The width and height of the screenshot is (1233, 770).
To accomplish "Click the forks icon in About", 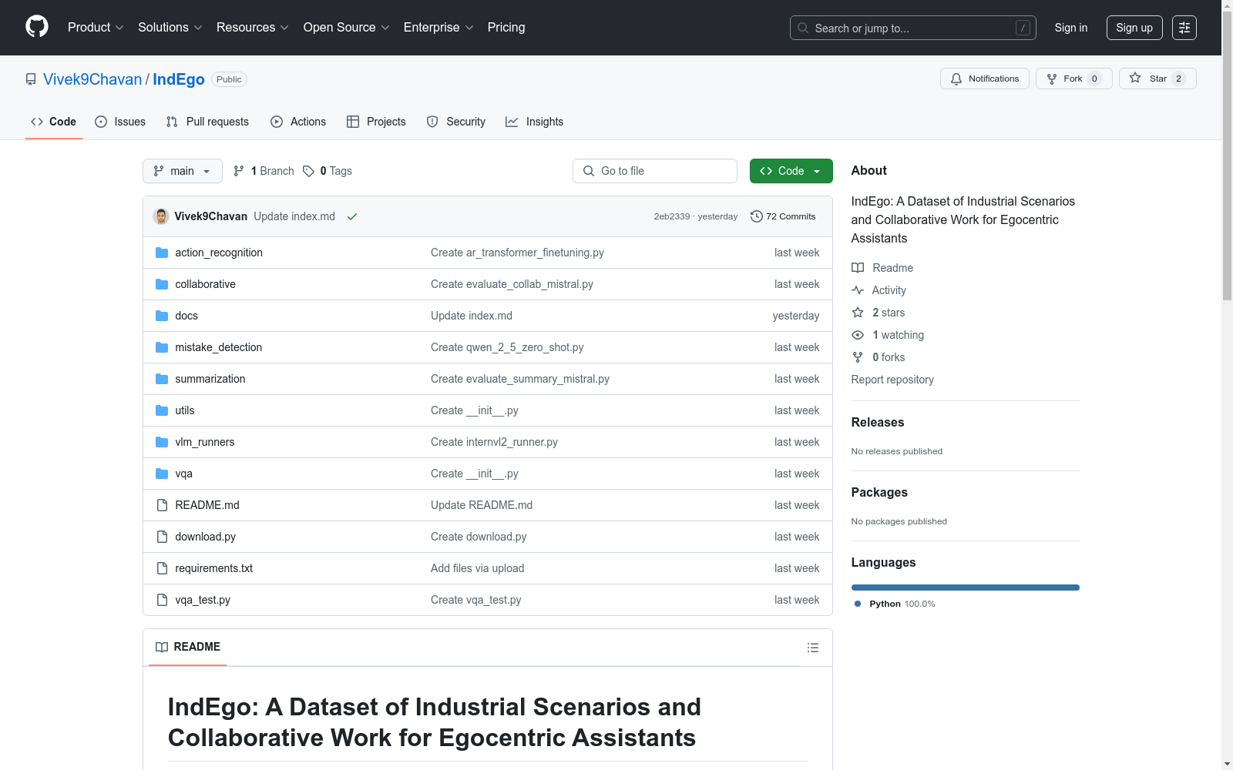I will pos(858,357).
